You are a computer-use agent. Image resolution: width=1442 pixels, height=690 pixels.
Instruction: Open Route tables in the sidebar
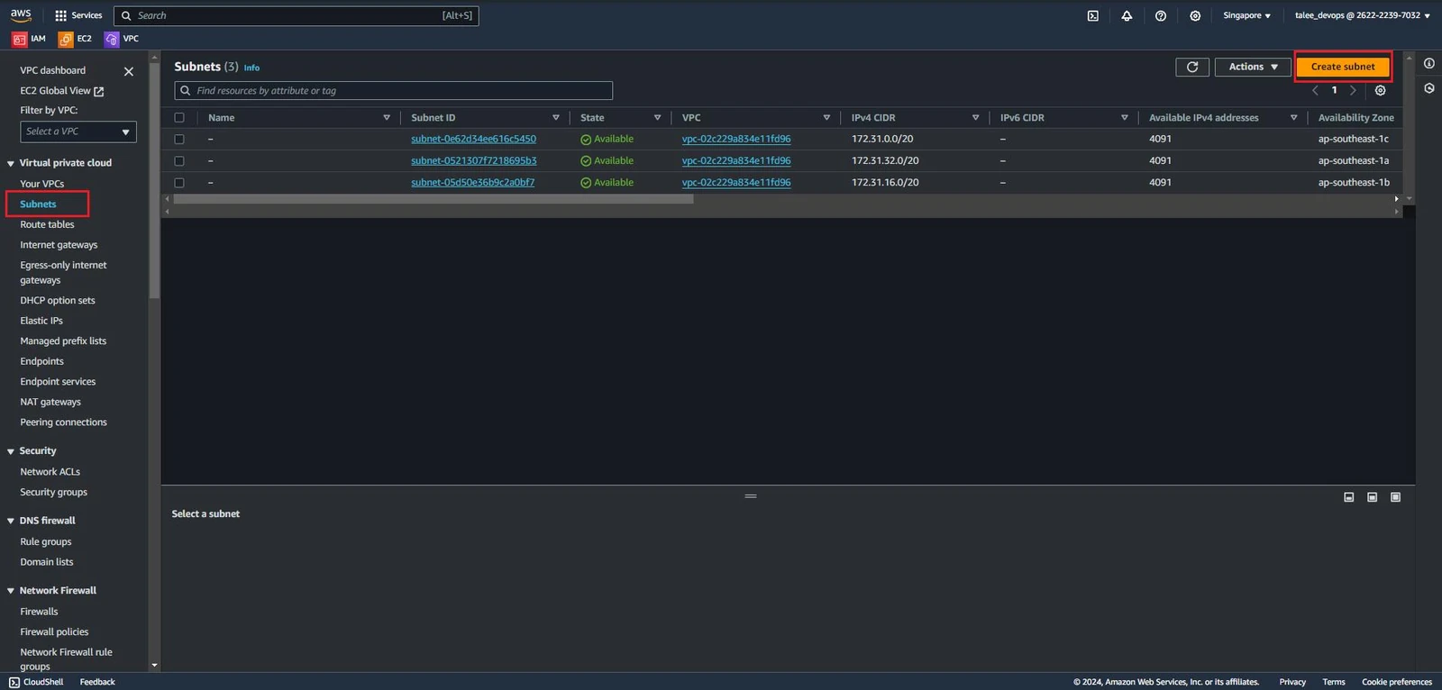[x=47, y=224]
